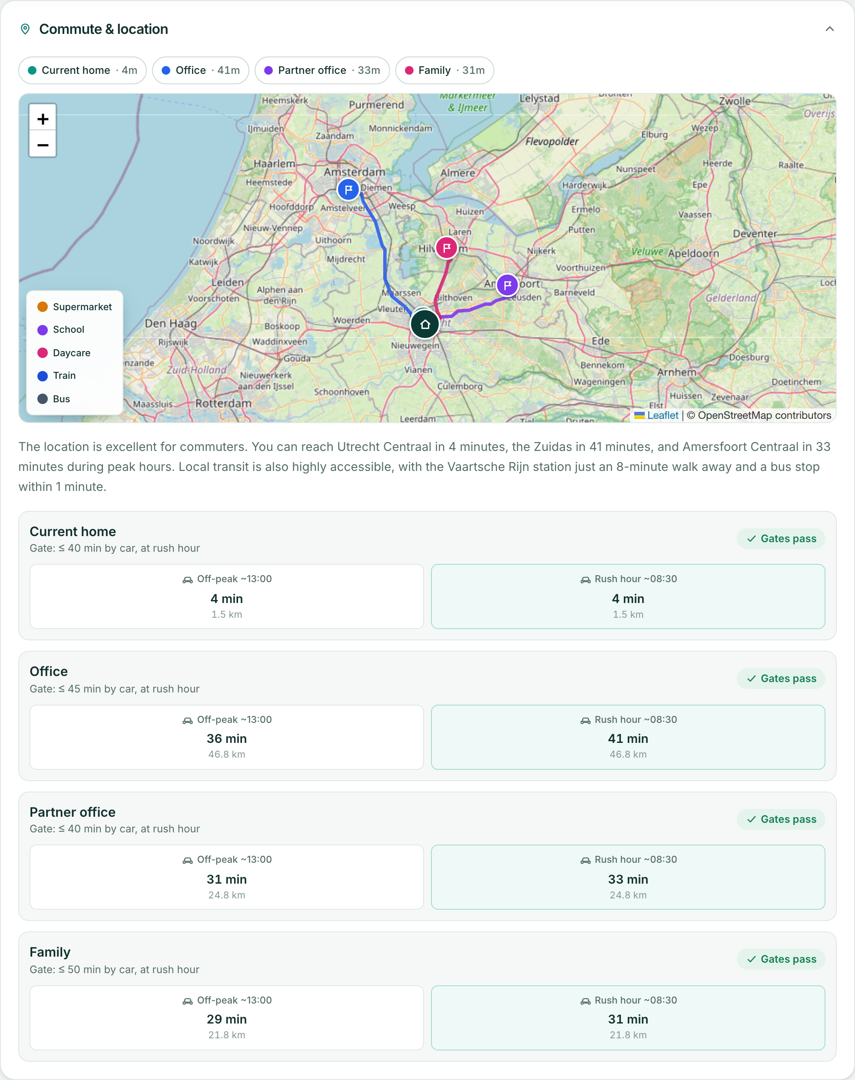The height and width of the screenshot is (1080, 855).
Task: Click the pink Daycare legend dot
Action: [x=43, y=353]
